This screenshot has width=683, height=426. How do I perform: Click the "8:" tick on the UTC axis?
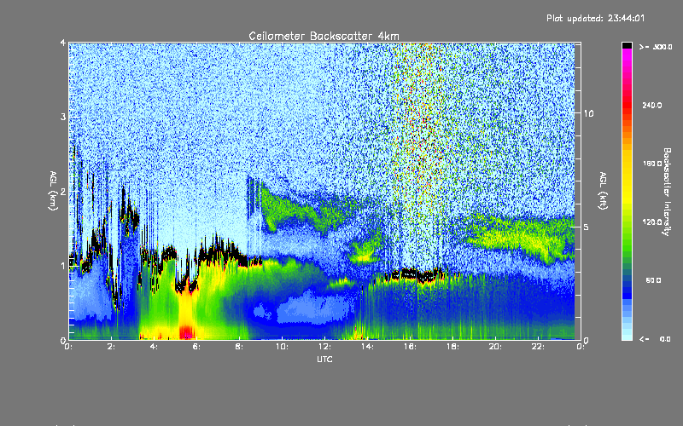pos(239,347)
